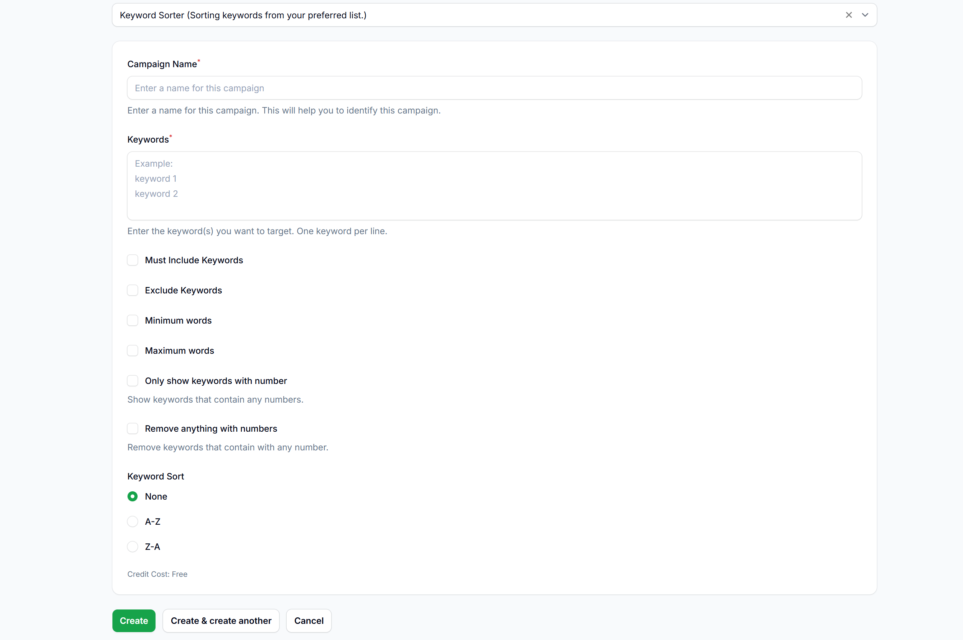Focus the Campaign Name input field

(494, 88)
